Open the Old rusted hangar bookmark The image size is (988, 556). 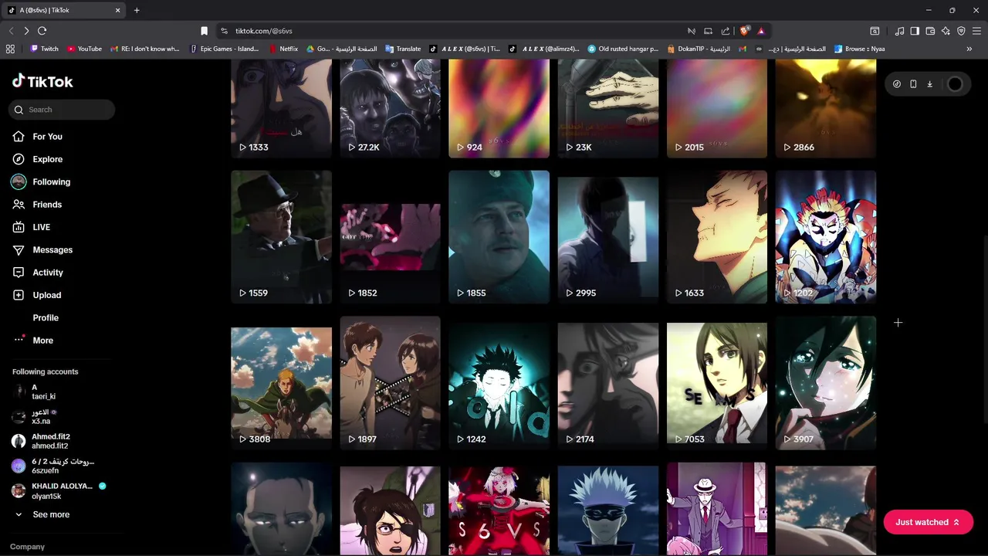[623, 49]
